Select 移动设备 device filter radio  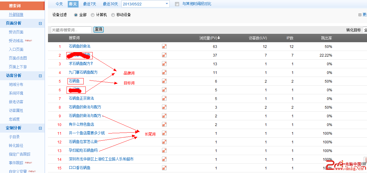[x=113, y=15]
